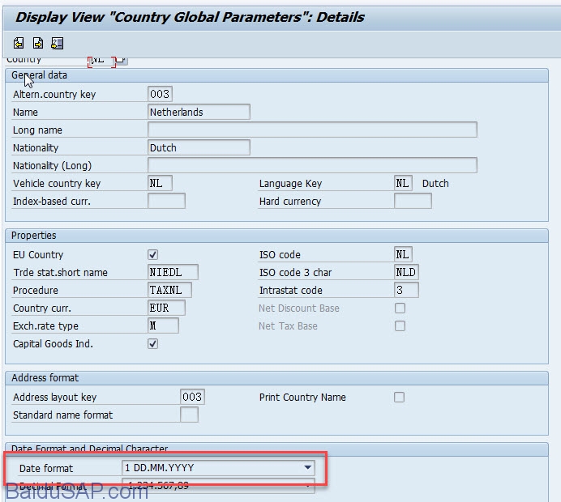This screenshot has width=561, height=502.
Task: Click the ISO code 3 char field
Action: tap(406, 273)
